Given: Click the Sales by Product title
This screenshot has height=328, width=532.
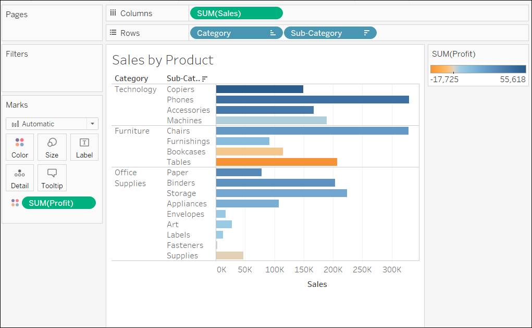Looking at the screenshot, I should point(163,60).
